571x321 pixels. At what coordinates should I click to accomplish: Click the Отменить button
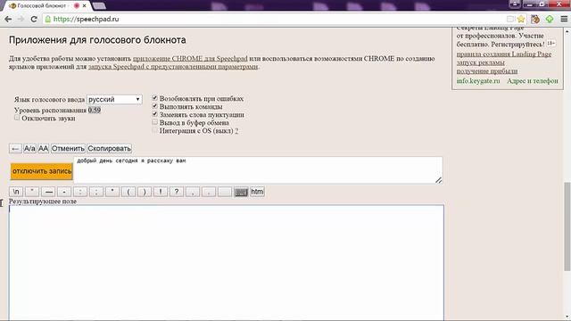coord(68,149)
